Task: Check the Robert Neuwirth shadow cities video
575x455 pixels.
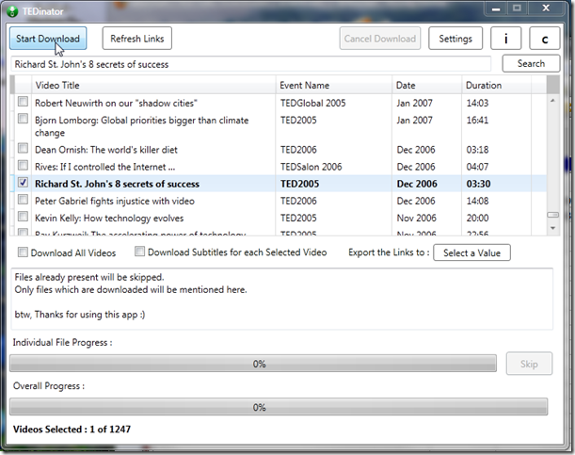Action: (x=23, y=102)
